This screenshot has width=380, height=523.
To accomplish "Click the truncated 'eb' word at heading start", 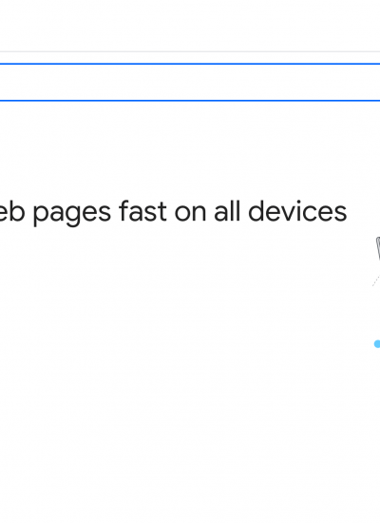I will click(12, 211).
